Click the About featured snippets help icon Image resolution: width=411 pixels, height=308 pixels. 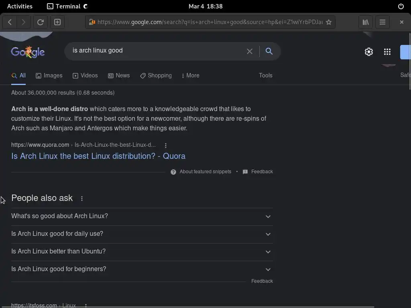173,172
